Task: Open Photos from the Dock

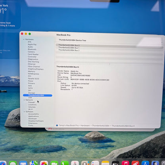Action: pos(44,163)
